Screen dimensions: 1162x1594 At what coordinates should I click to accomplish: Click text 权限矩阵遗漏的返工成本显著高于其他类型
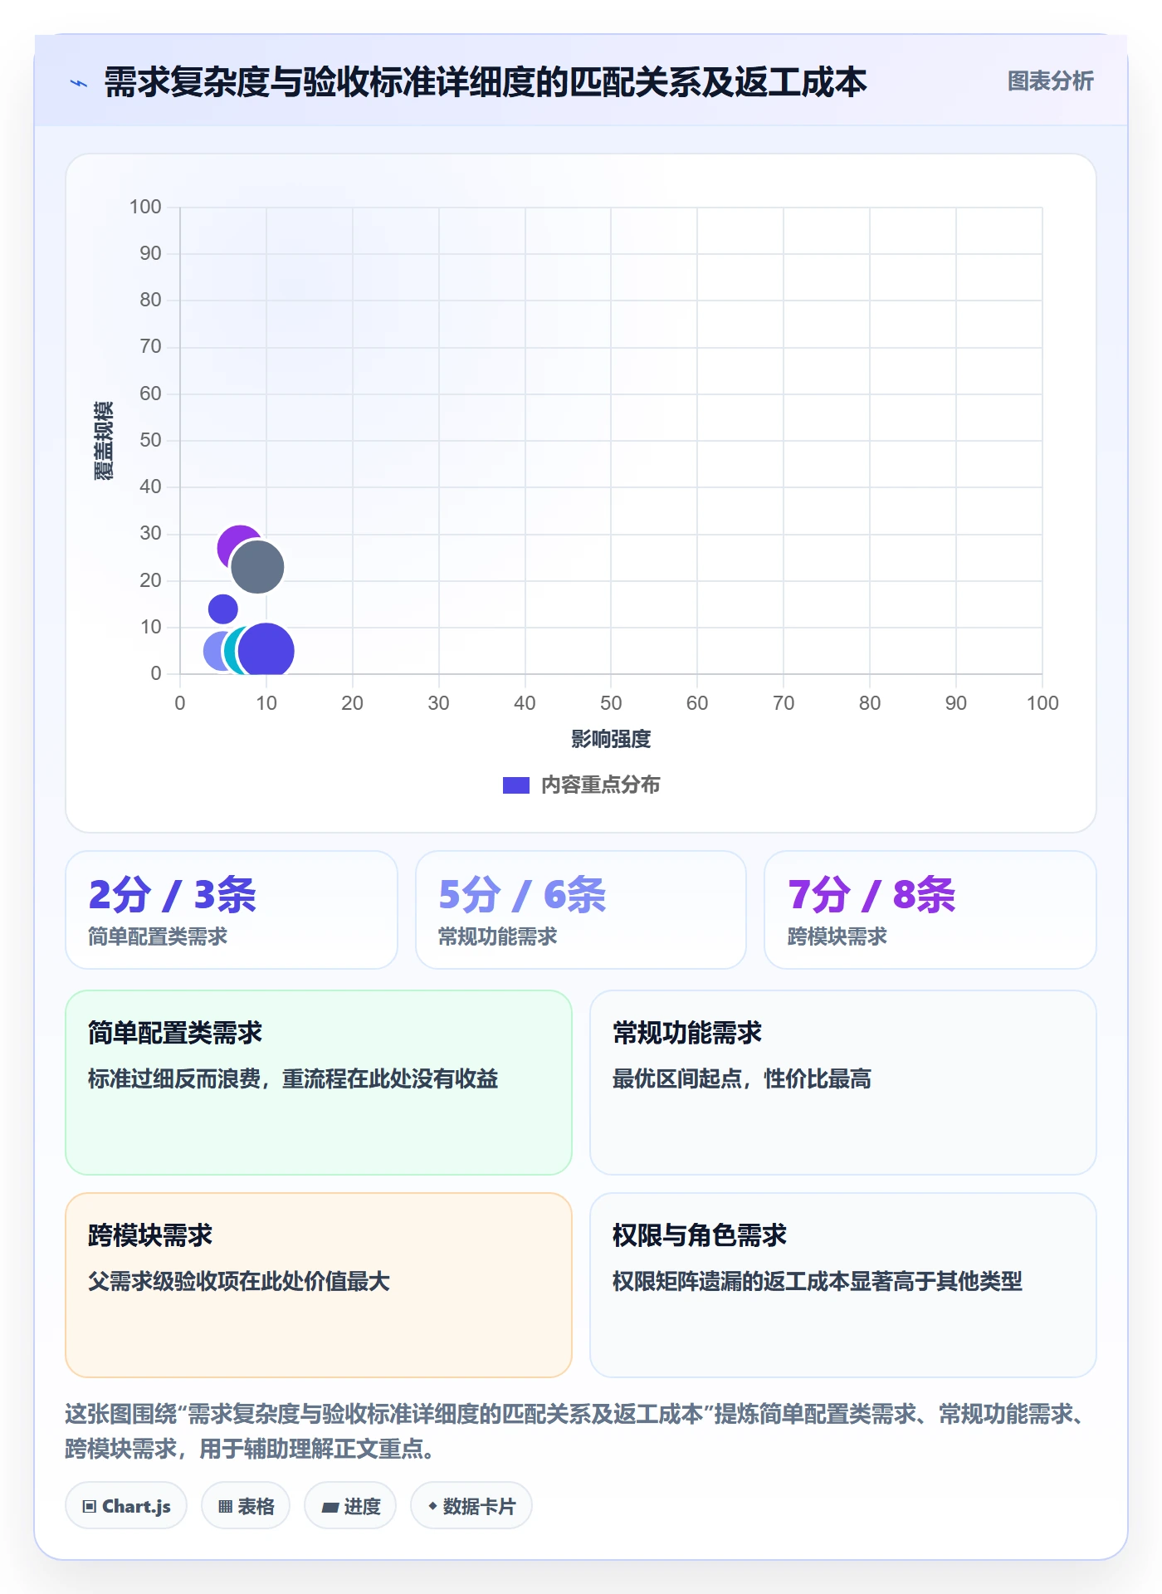(818, 1281)
